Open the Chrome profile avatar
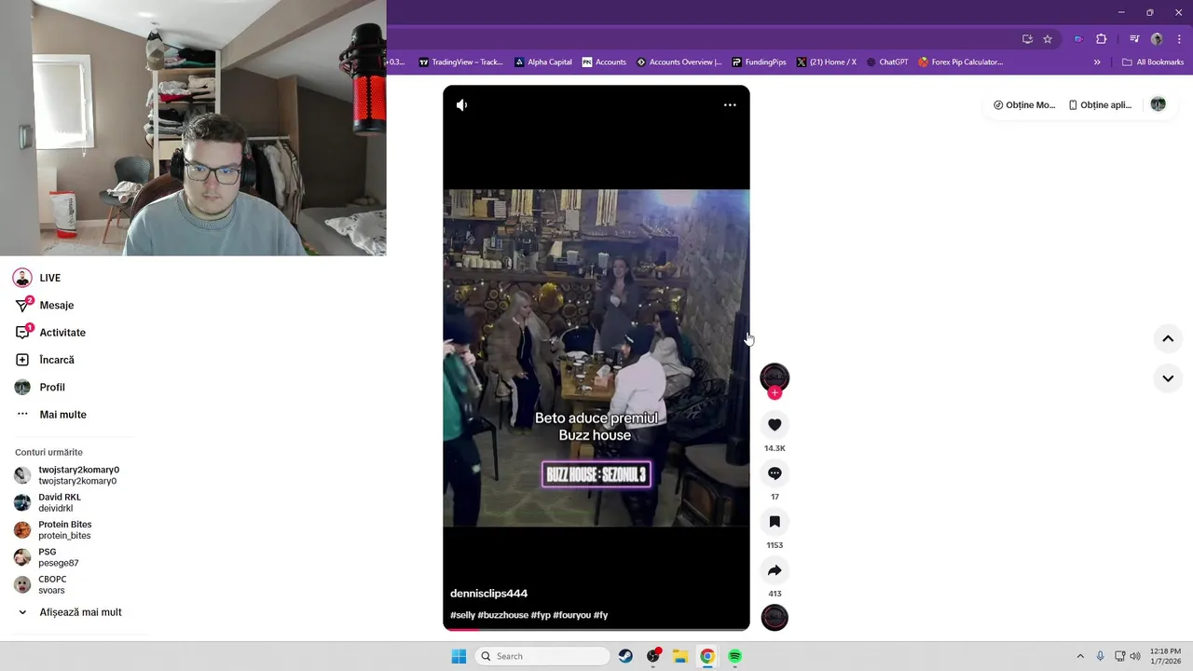 coord(1157,39)
